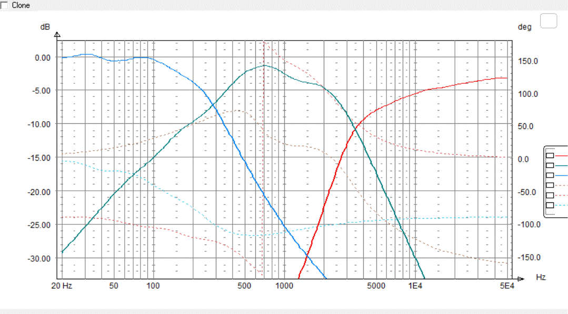
Task: Toggle legend checkbox for dashed brown curve
Action: (x=550, y=185)
